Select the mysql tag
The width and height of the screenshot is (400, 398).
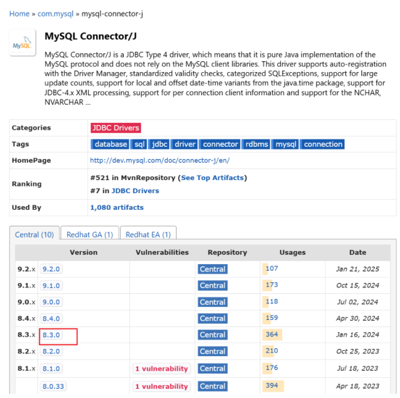point(285,144)
